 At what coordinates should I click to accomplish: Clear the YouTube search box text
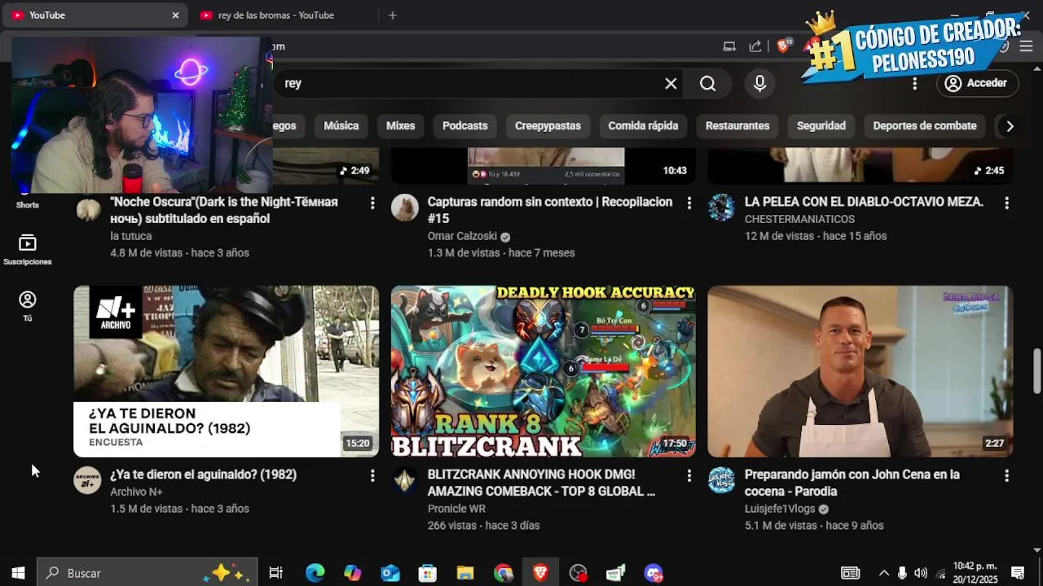(671, 84)
